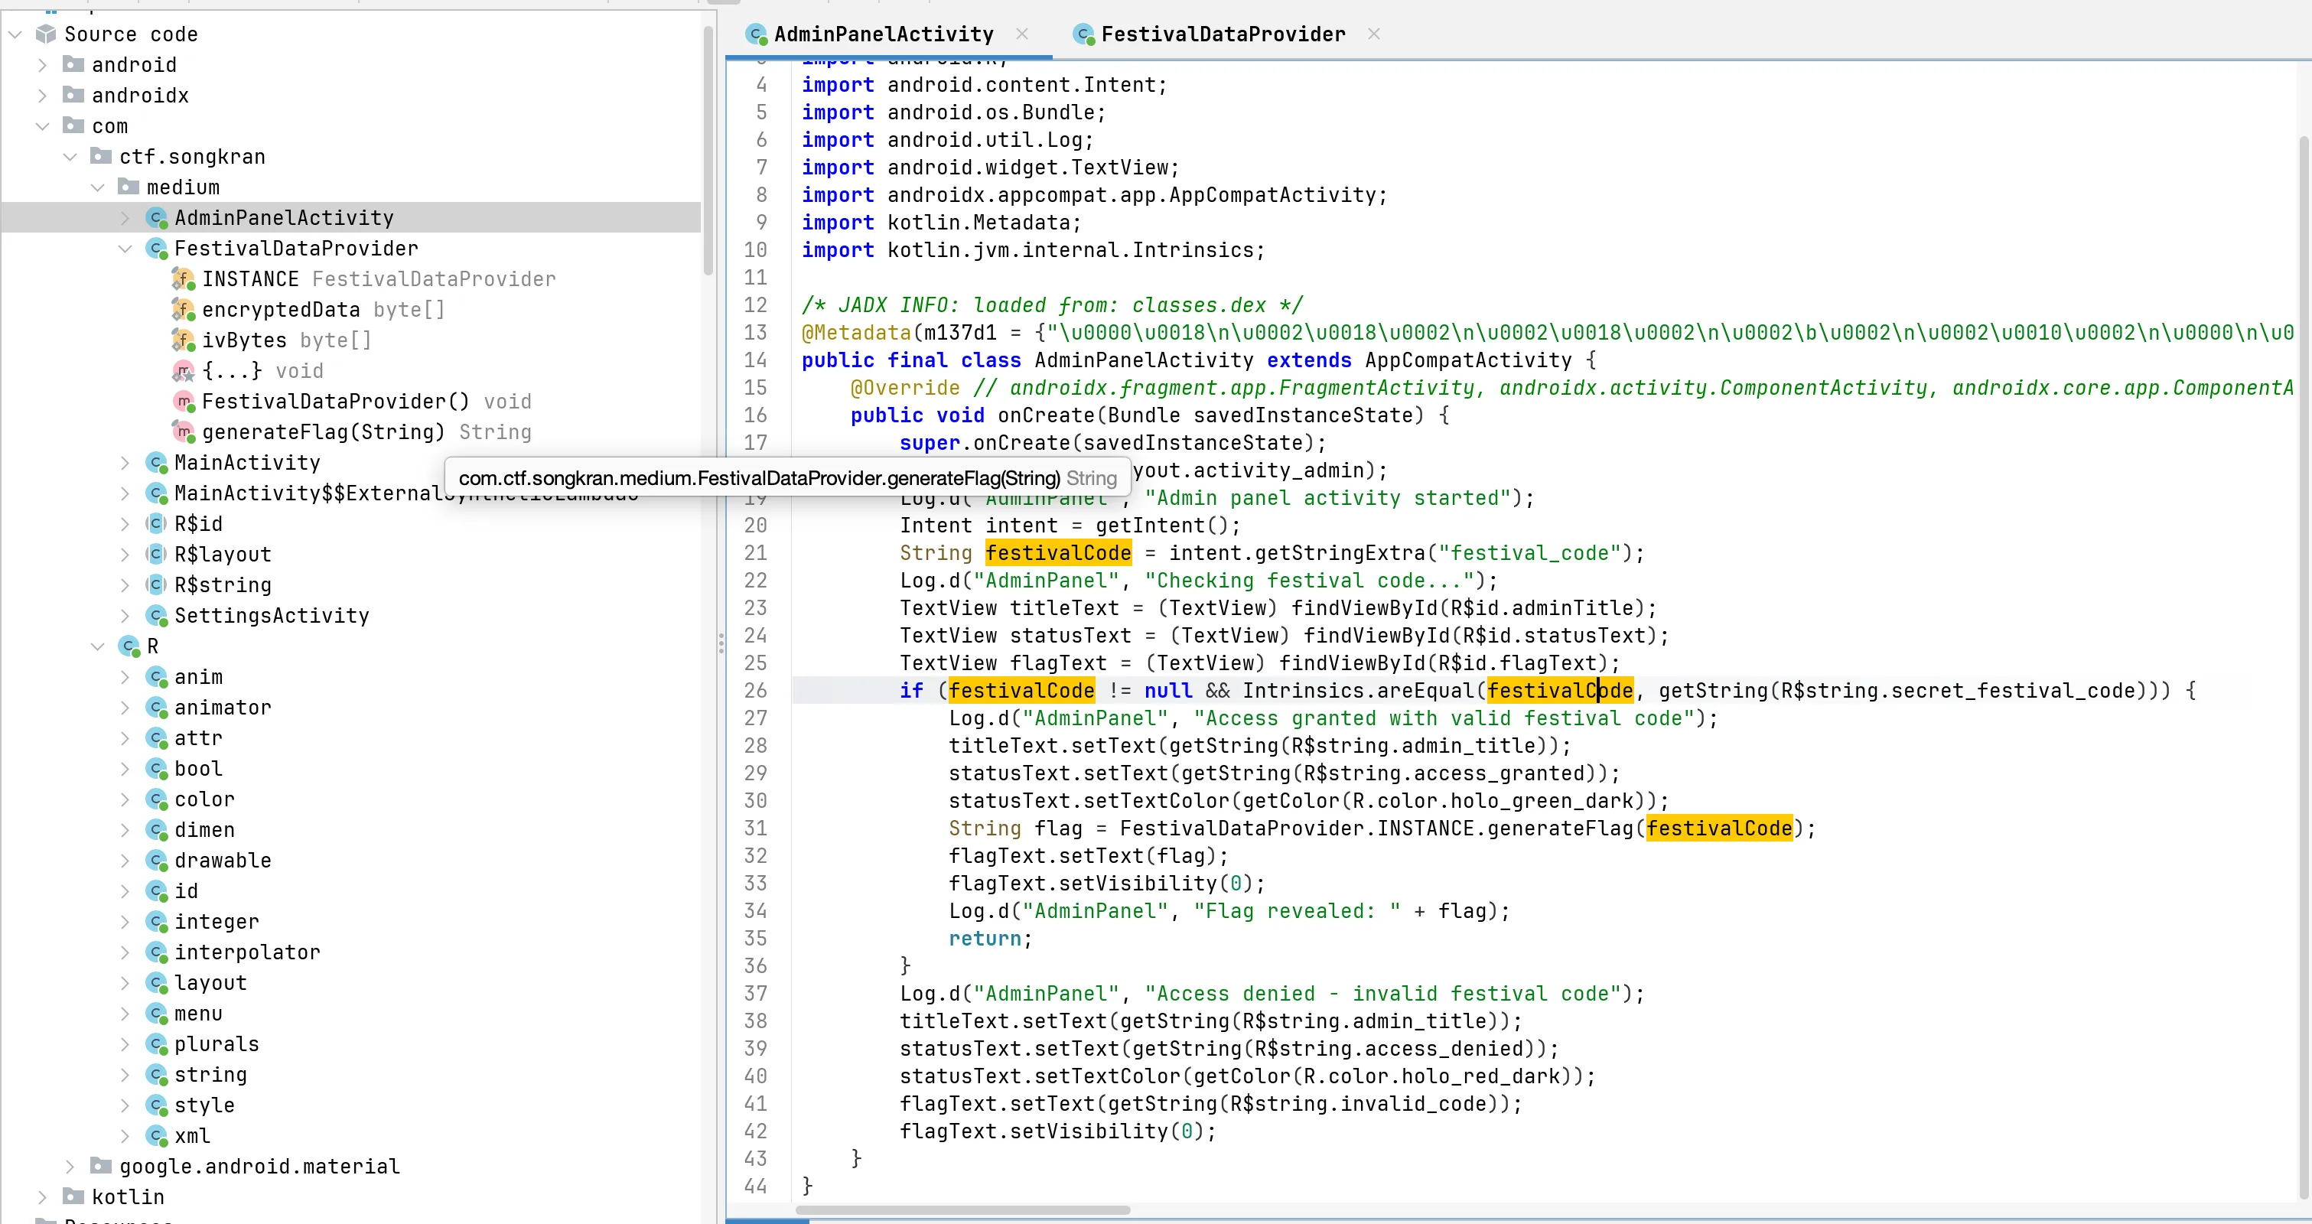Click the R class icon
Screen dimensions: 2312x1224
129,646
